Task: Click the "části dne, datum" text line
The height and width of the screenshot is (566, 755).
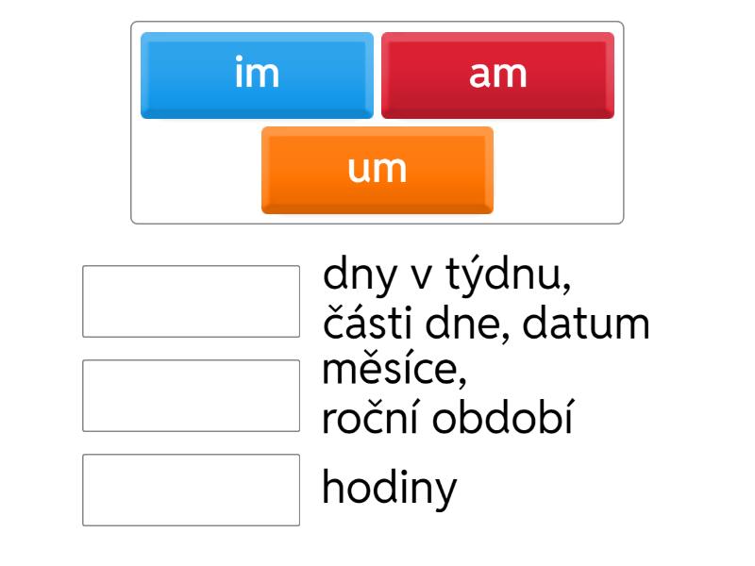Action: point(486,324)
